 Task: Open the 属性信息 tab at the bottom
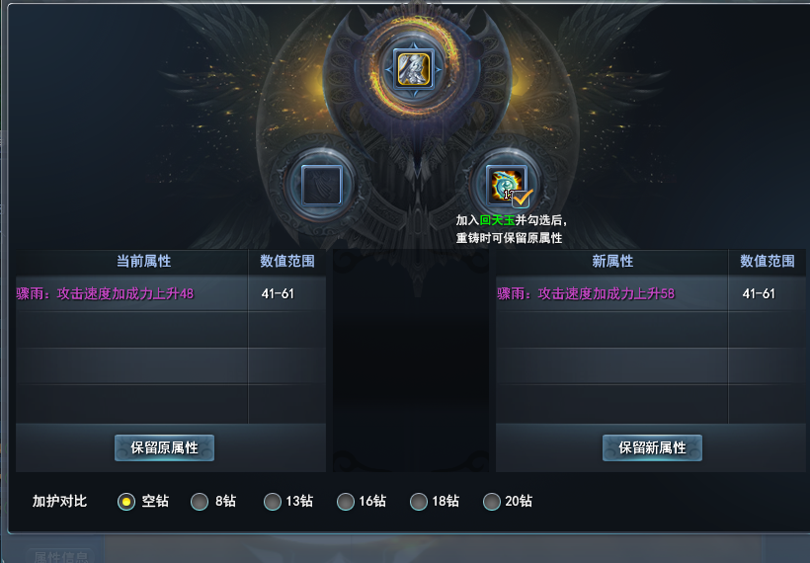(60, 556)
